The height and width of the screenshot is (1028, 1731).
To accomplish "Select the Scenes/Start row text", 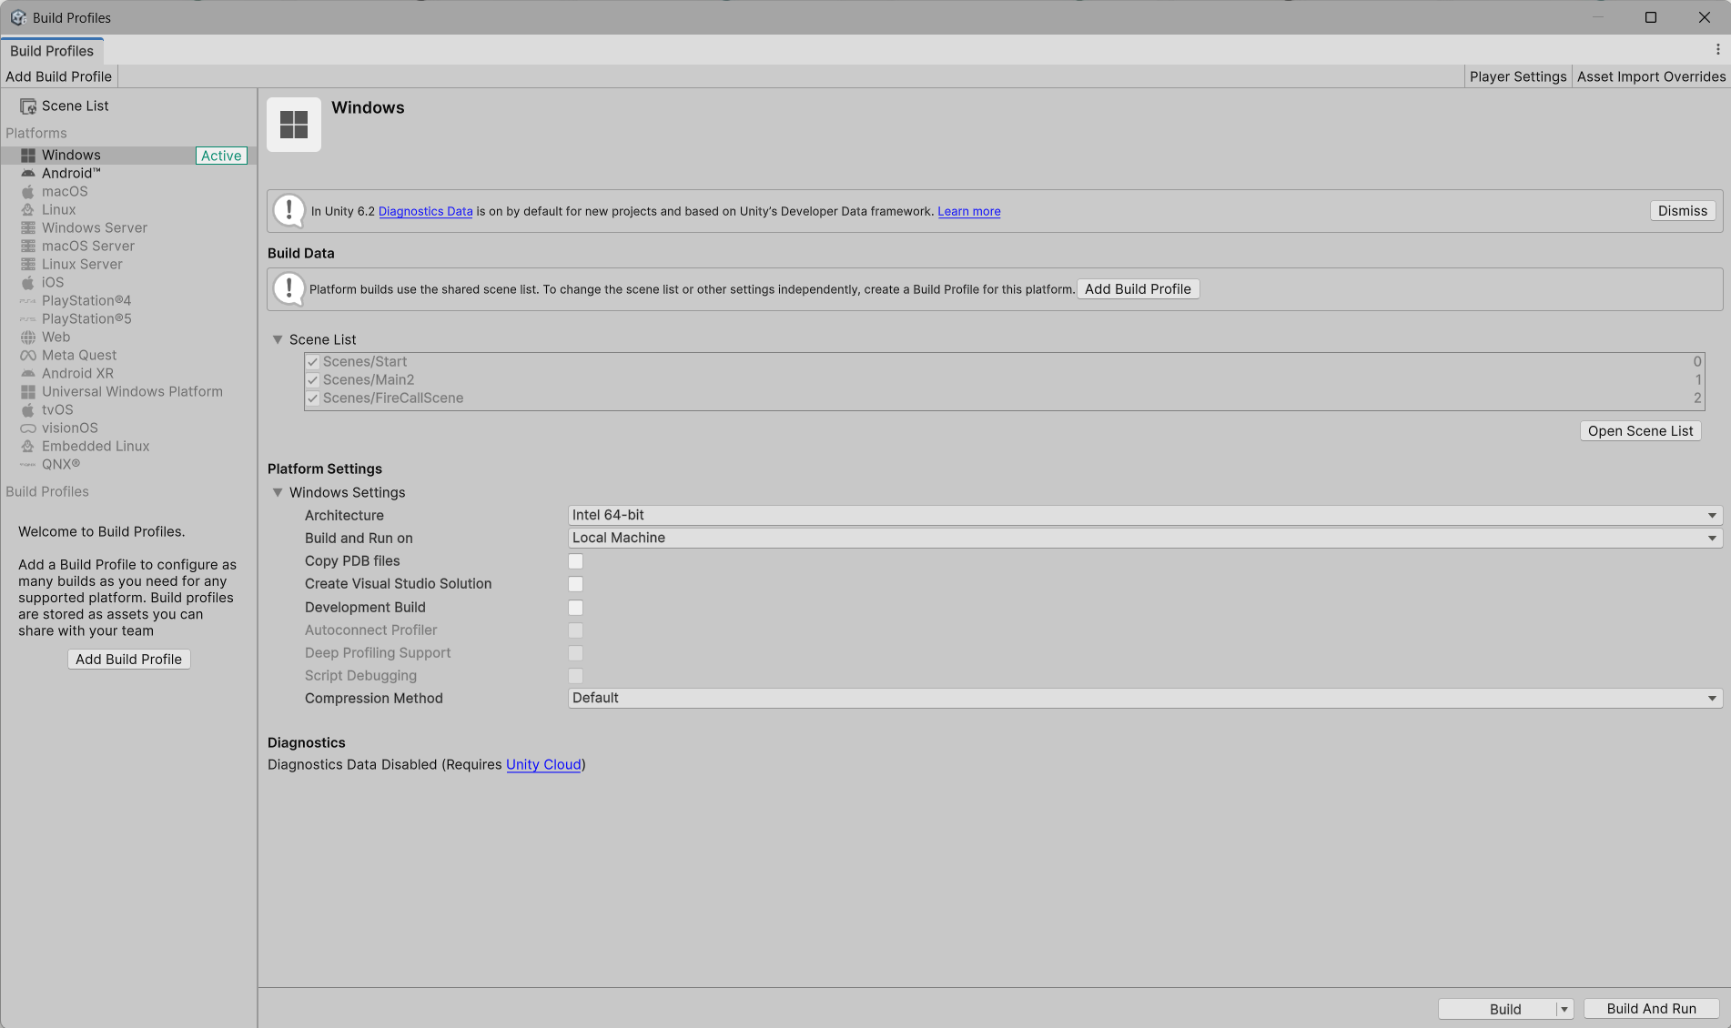I will pos(365,362).
